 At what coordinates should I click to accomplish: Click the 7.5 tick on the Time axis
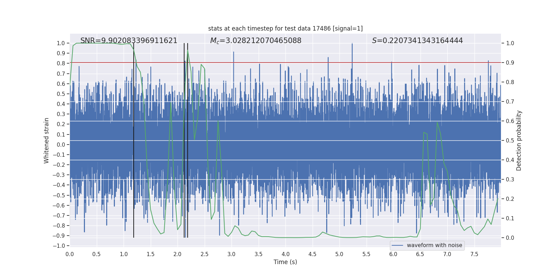[x=474, y=254]
